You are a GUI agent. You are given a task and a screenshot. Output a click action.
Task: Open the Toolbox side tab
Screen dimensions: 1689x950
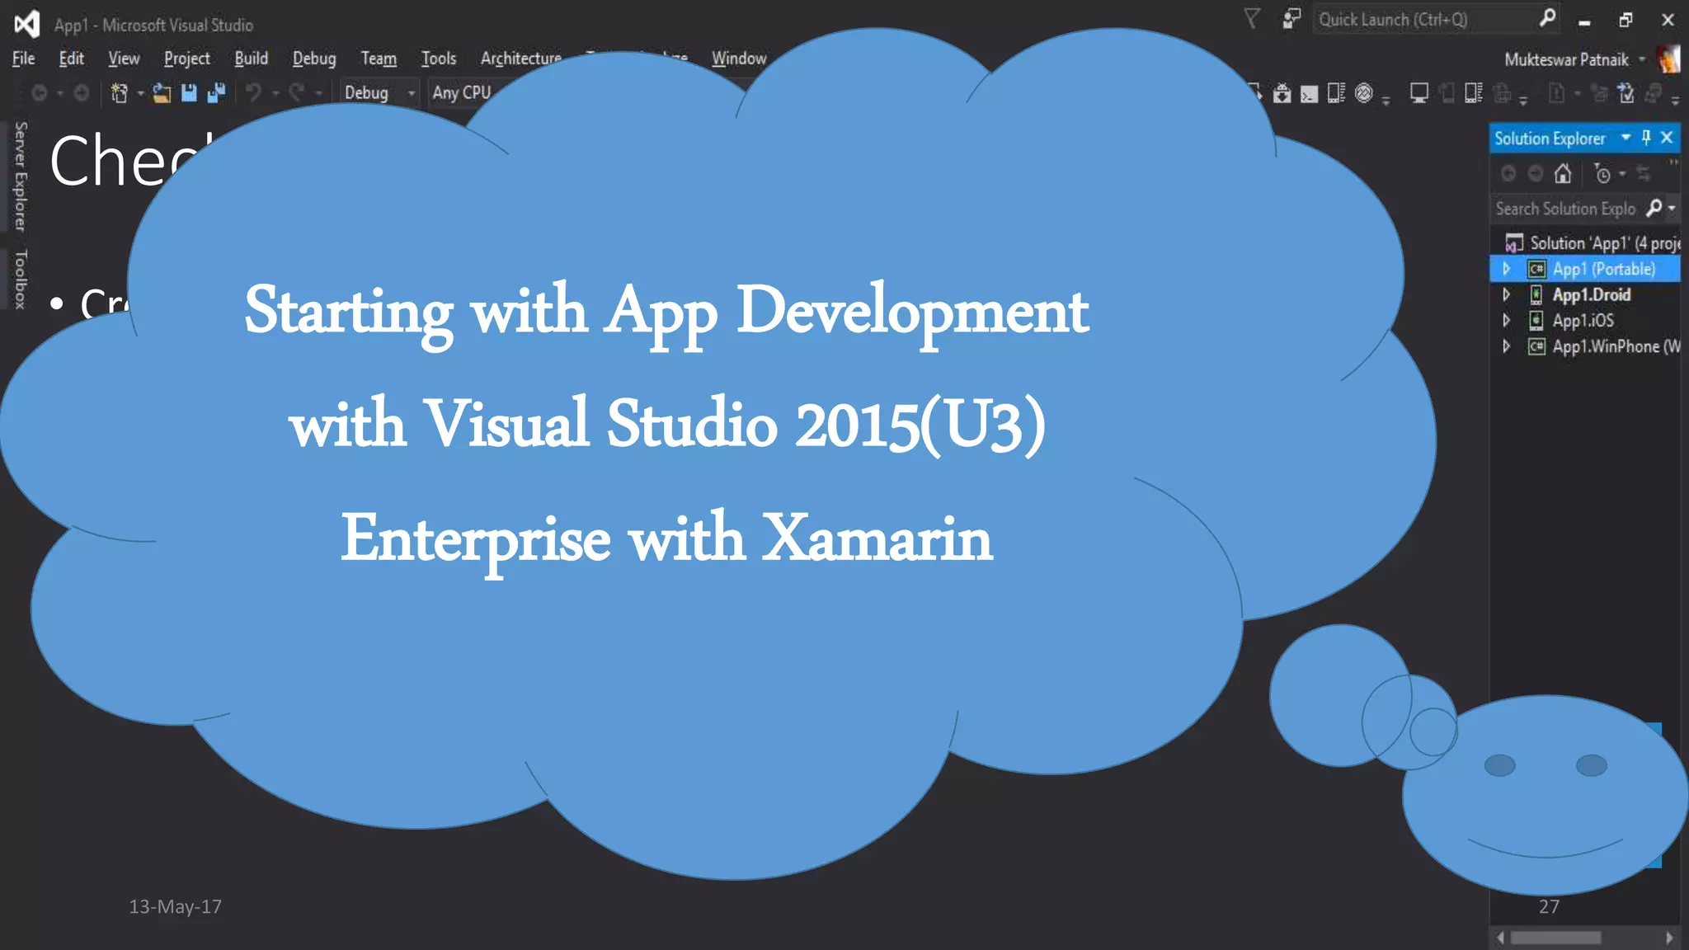click(21, 280)
